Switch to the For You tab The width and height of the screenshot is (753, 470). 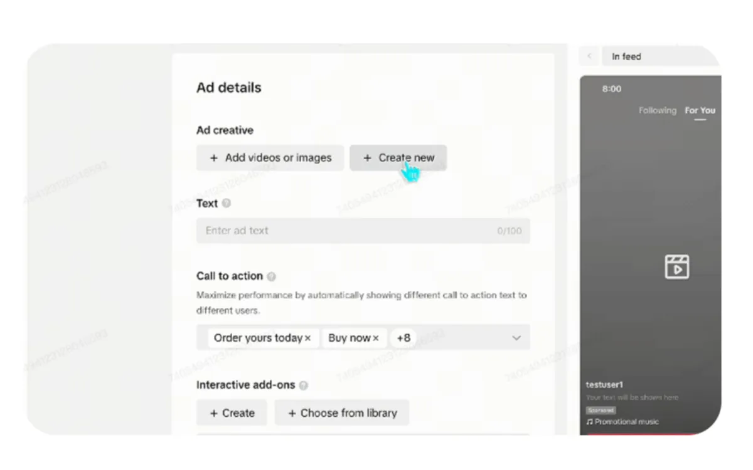699,110
